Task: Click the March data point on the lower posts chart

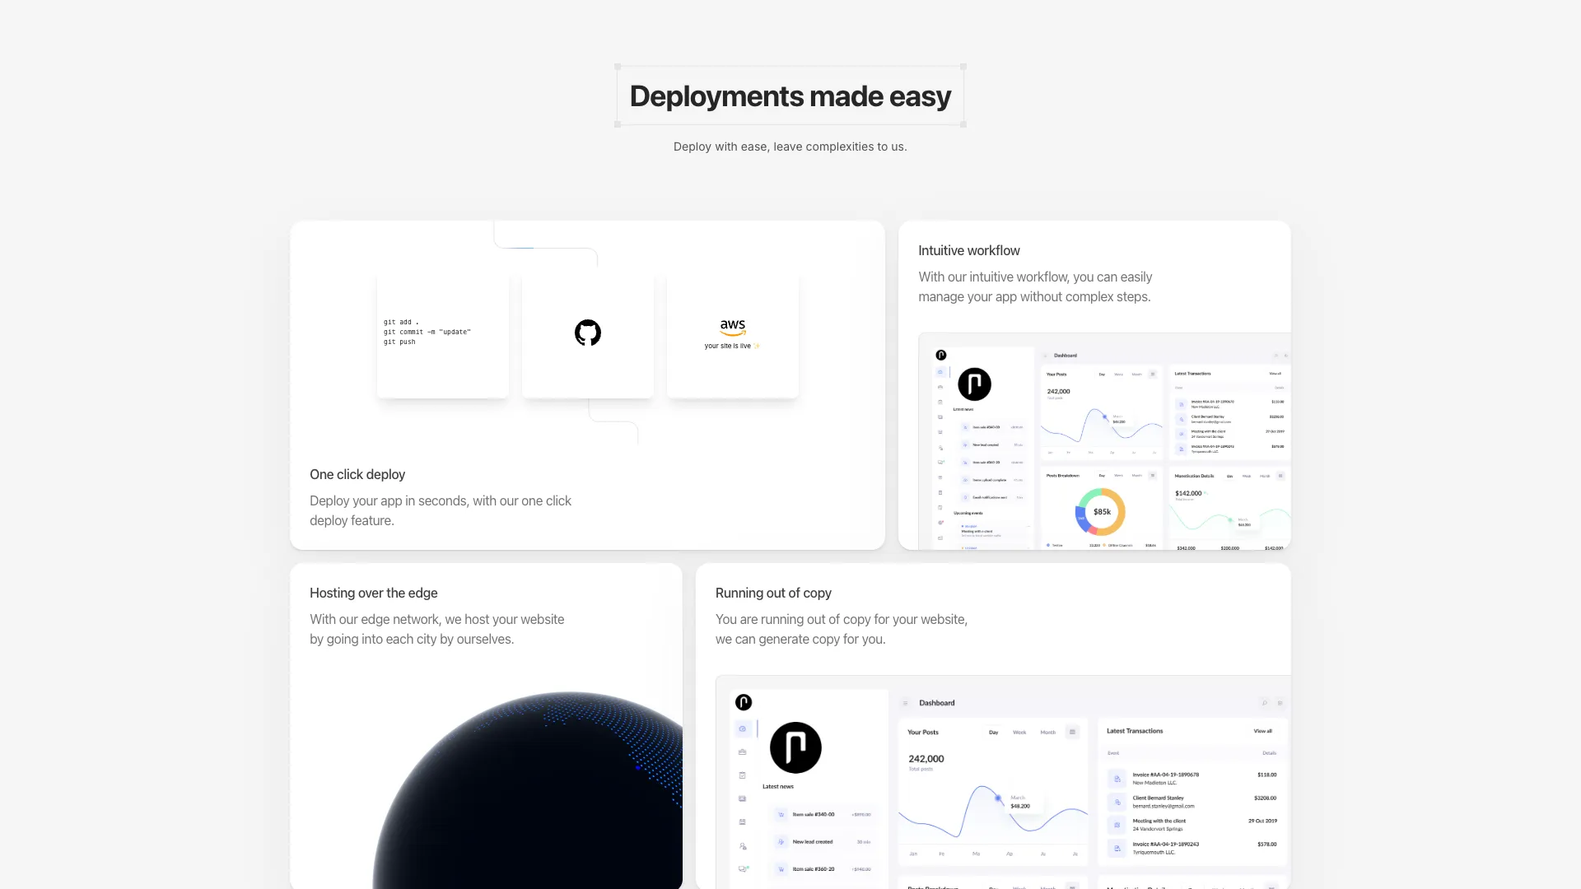Action: coord(998,798)
